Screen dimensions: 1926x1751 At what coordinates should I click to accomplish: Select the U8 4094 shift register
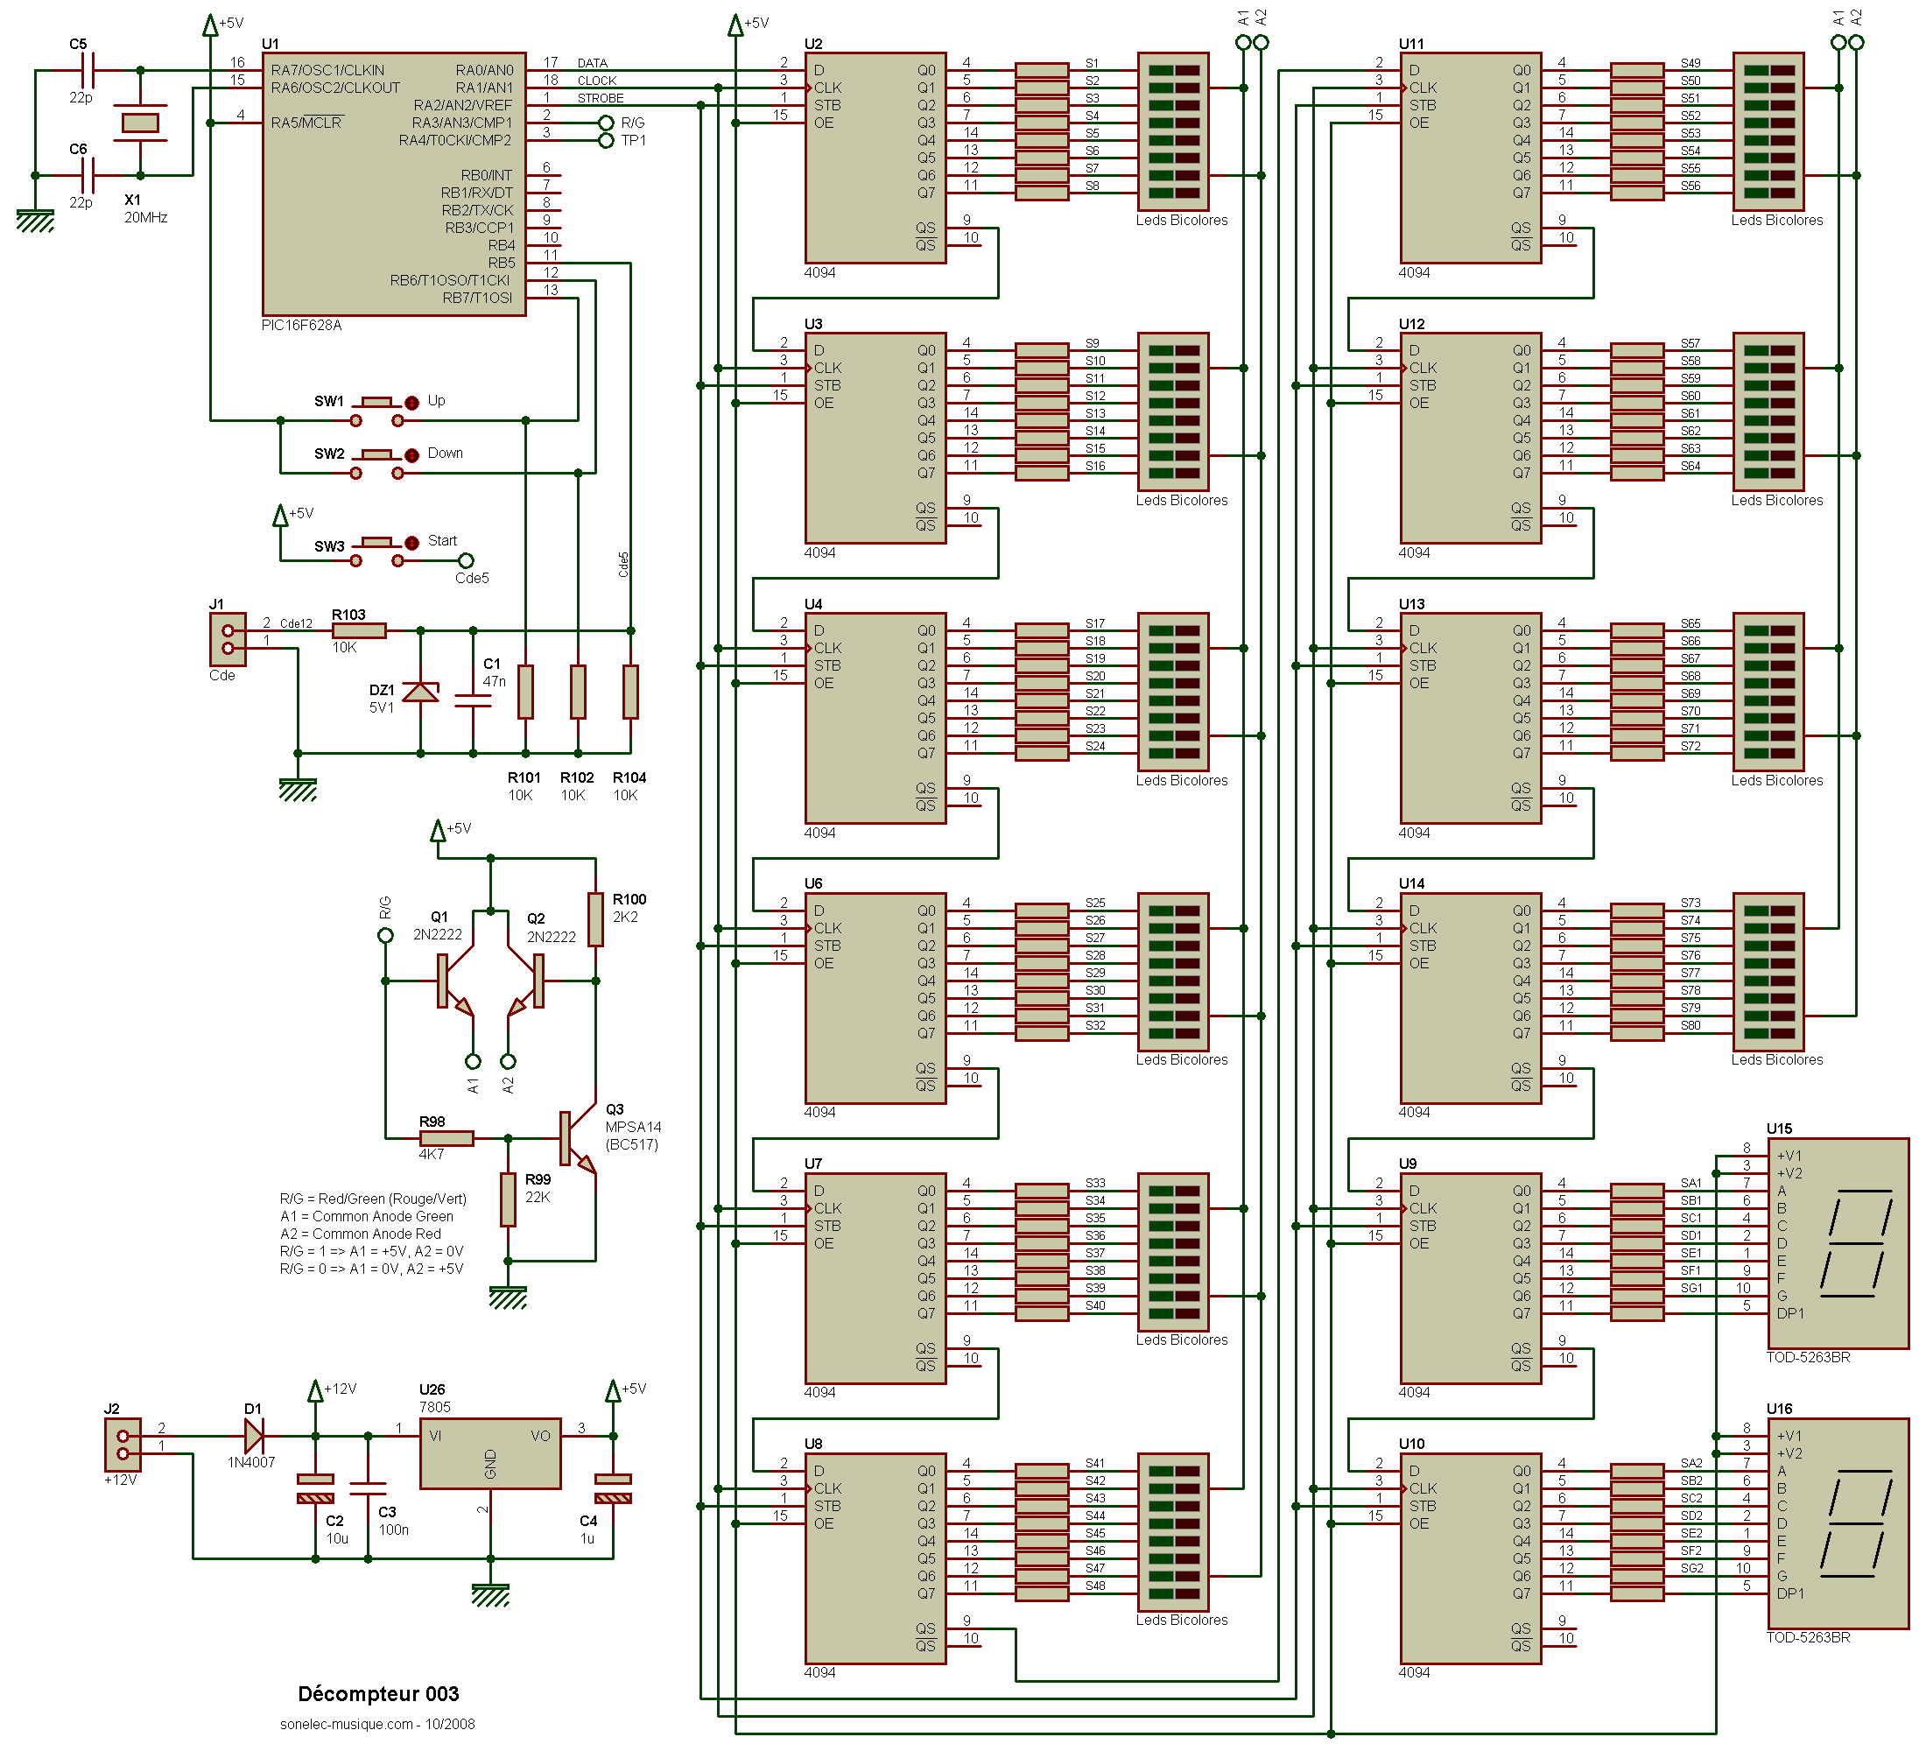tap(876, 1558)
